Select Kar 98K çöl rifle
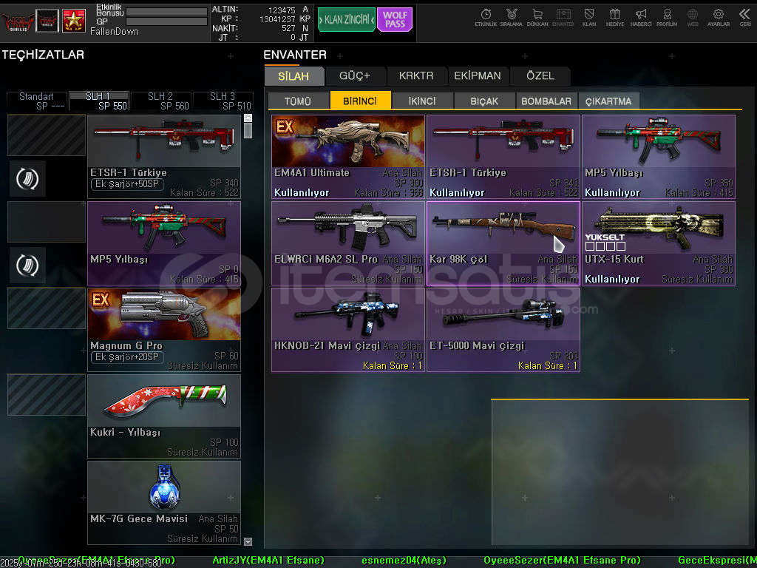 [503, 243]
